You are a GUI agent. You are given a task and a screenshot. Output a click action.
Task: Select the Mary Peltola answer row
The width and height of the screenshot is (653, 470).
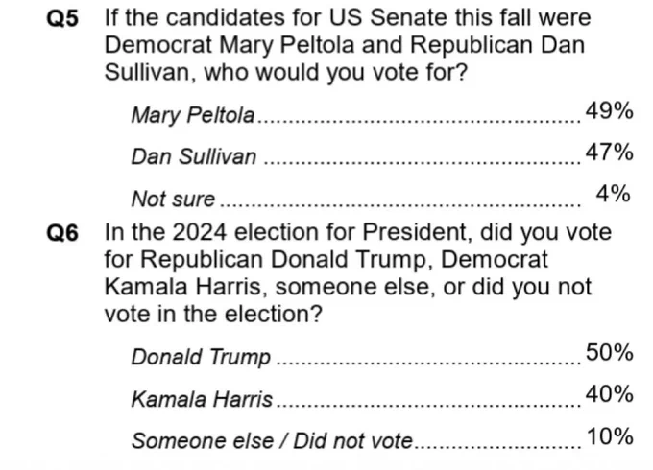pyautogui.click(x=382, y=113)
